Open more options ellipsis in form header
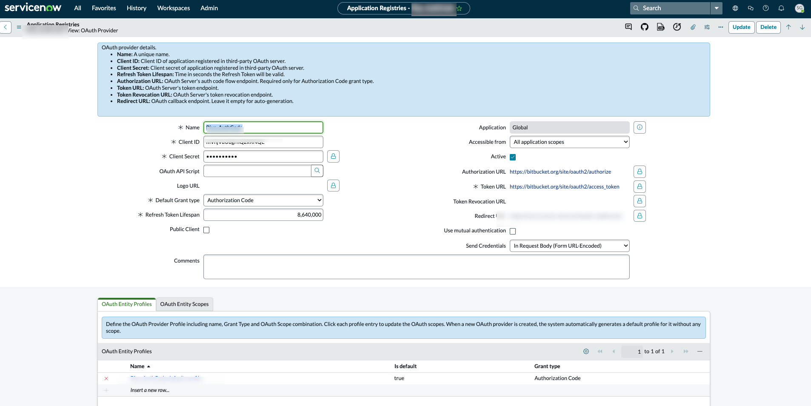The image size is (811, 406). [x=721, y=27]
